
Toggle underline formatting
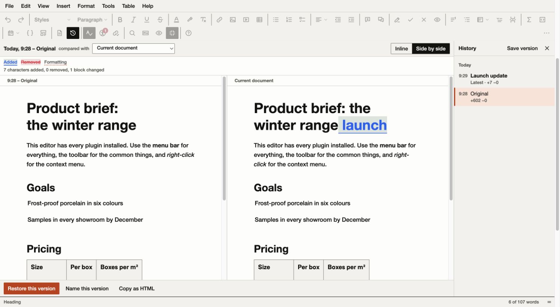coord(147,20)
